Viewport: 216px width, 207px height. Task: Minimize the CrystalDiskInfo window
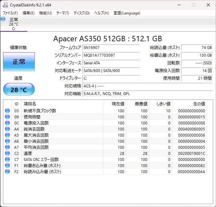[x=179, y=5]
